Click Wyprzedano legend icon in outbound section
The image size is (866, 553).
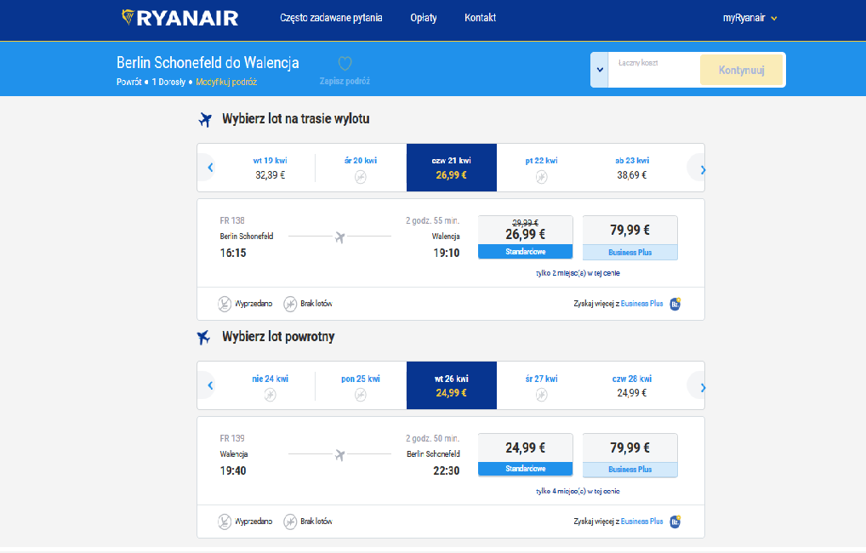click(225, 304)
